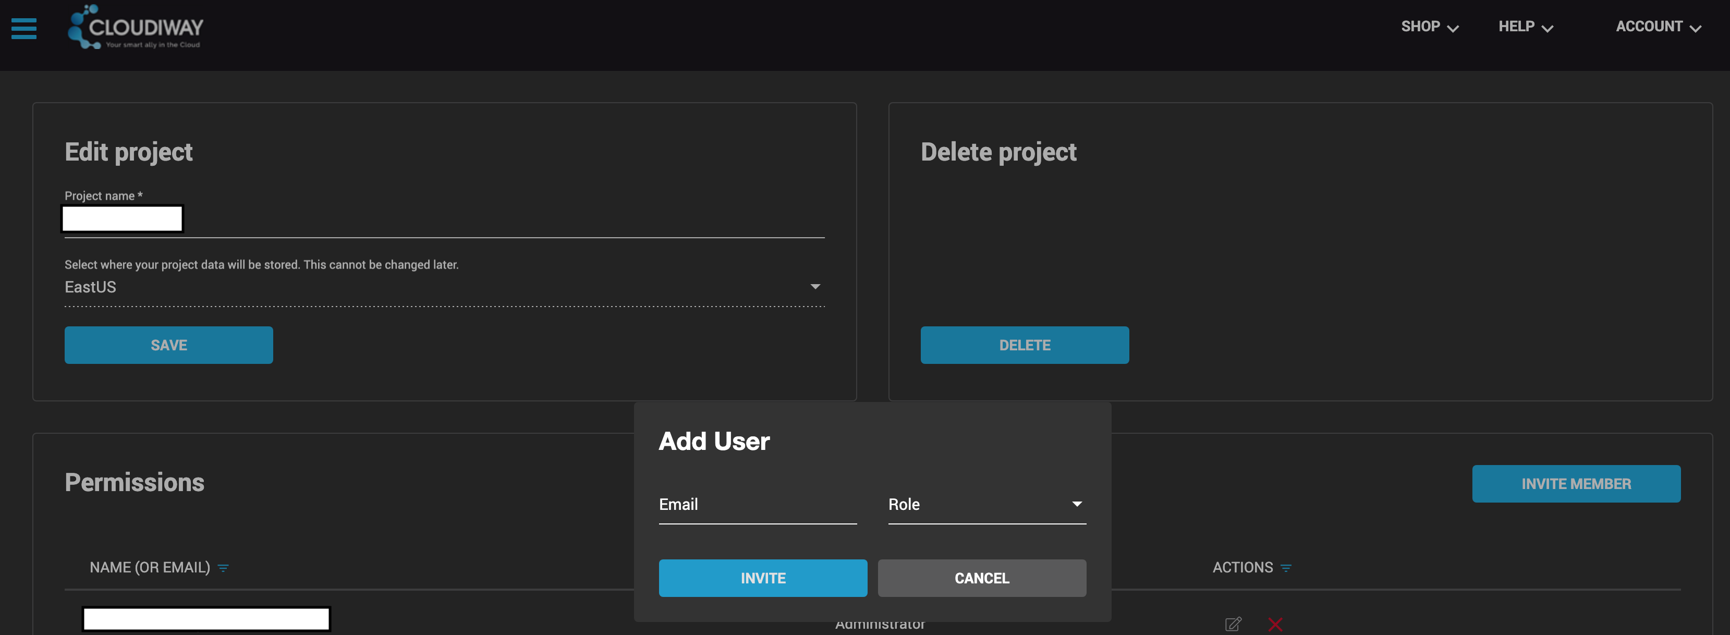Open the EastUS data location dropdown
Screen dimensions: 1730x635
pyautogui.click(x=443, y=287)
